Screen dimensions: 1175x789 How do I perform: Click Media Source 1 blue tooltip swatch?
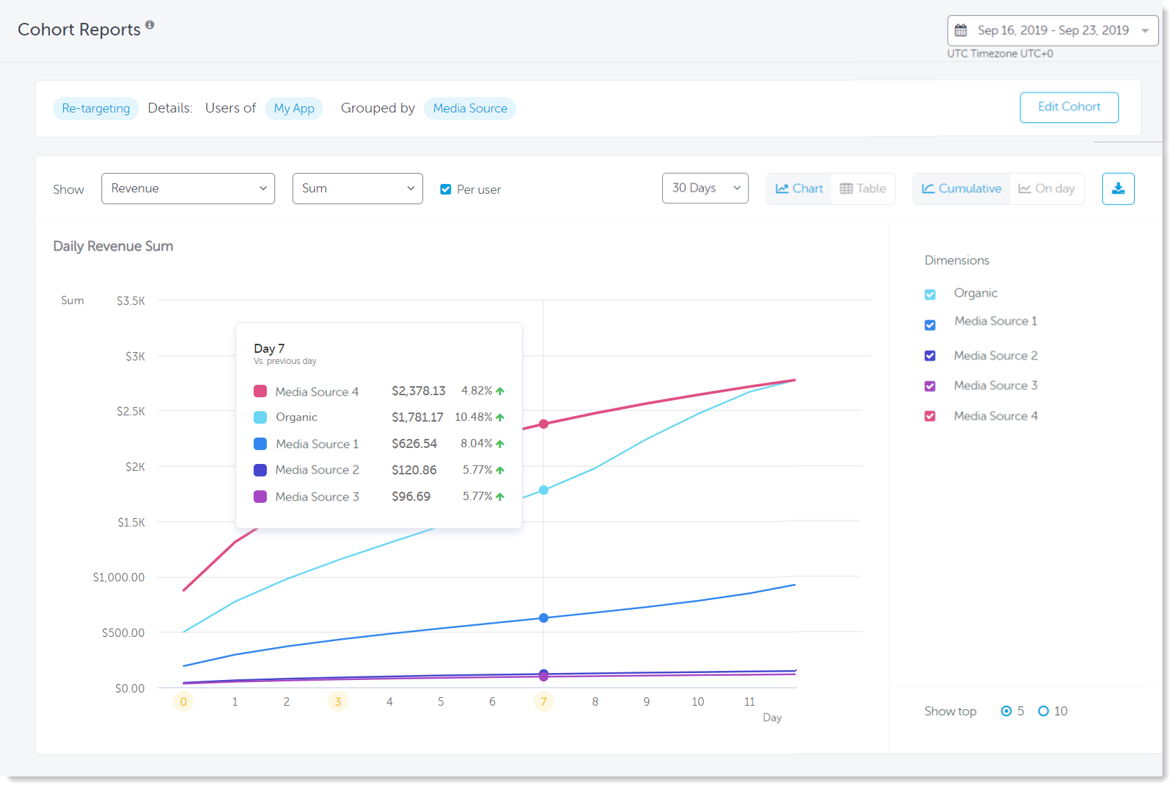261,444
